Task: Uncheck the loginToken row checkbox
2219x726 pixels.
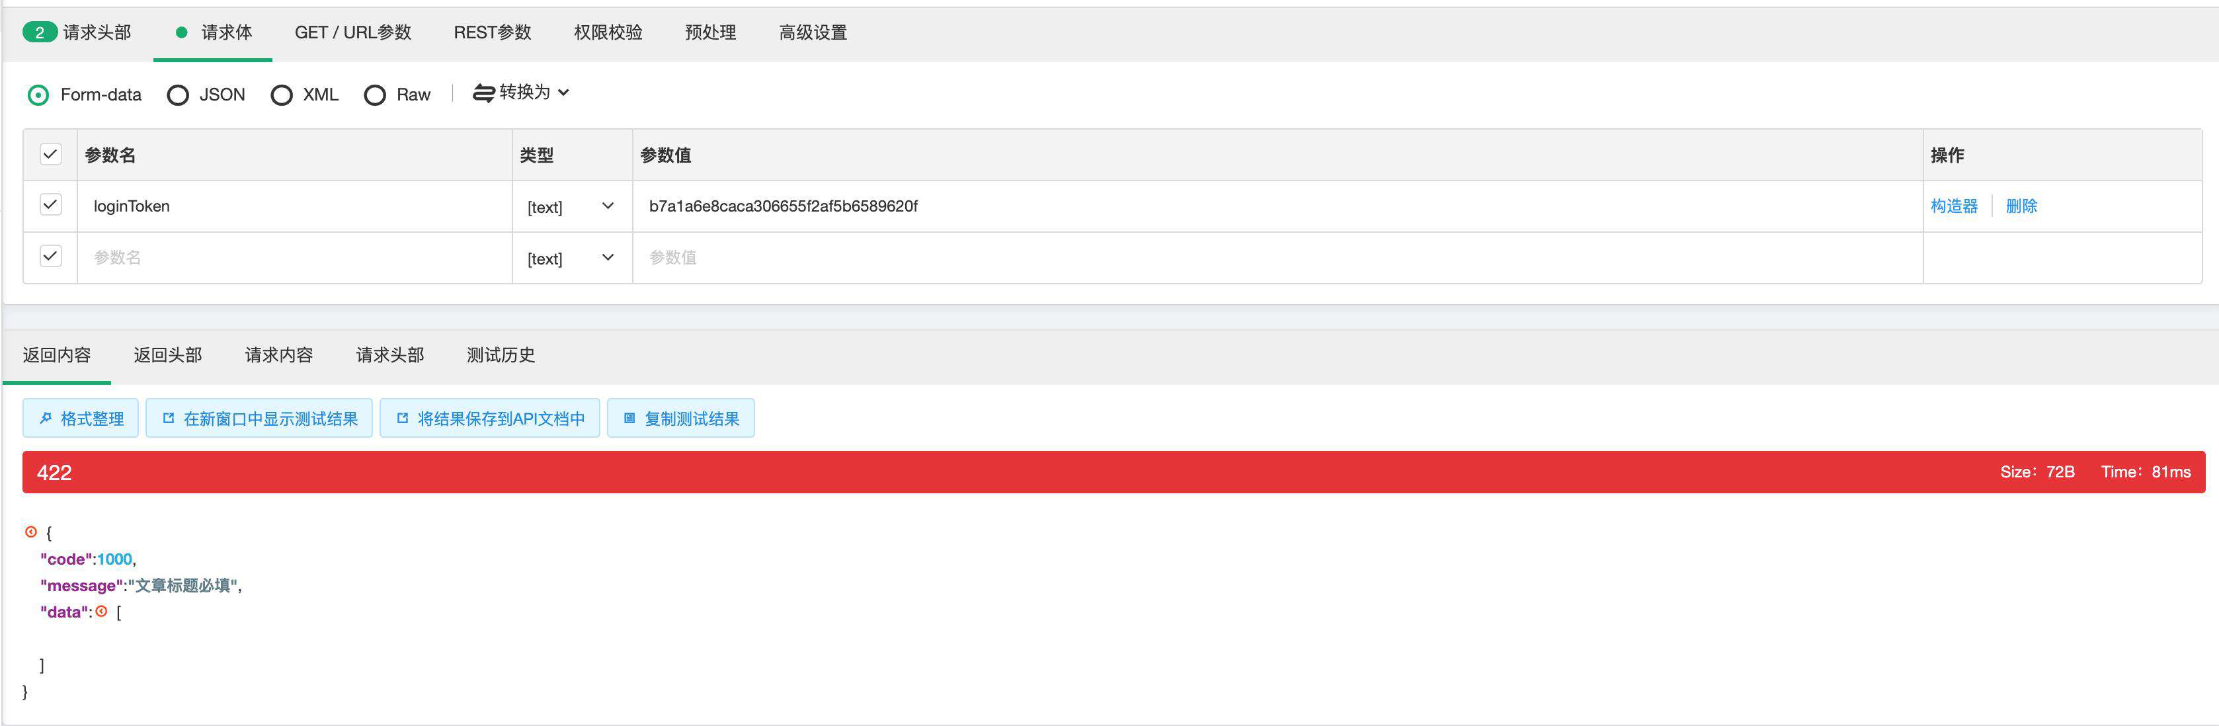Action: (x=51, y=204)
